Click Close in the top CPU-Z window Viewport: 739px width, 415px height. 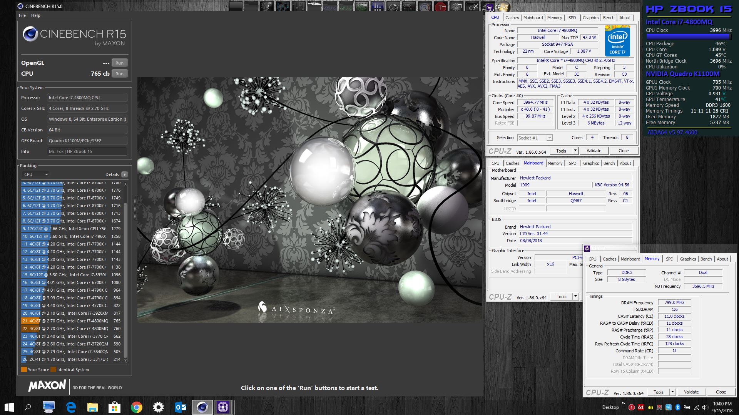[x=624, y=151]
